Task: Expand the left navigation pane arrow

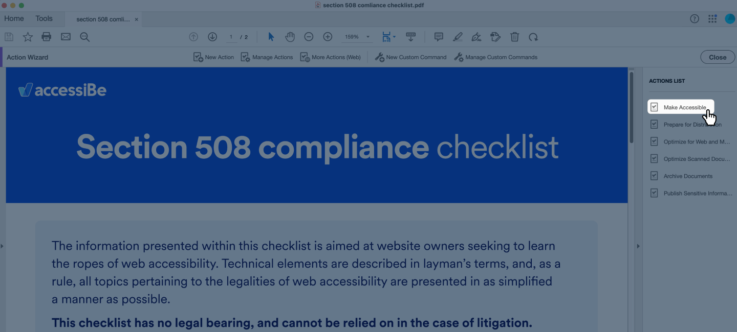Action: tap(2, 246)
